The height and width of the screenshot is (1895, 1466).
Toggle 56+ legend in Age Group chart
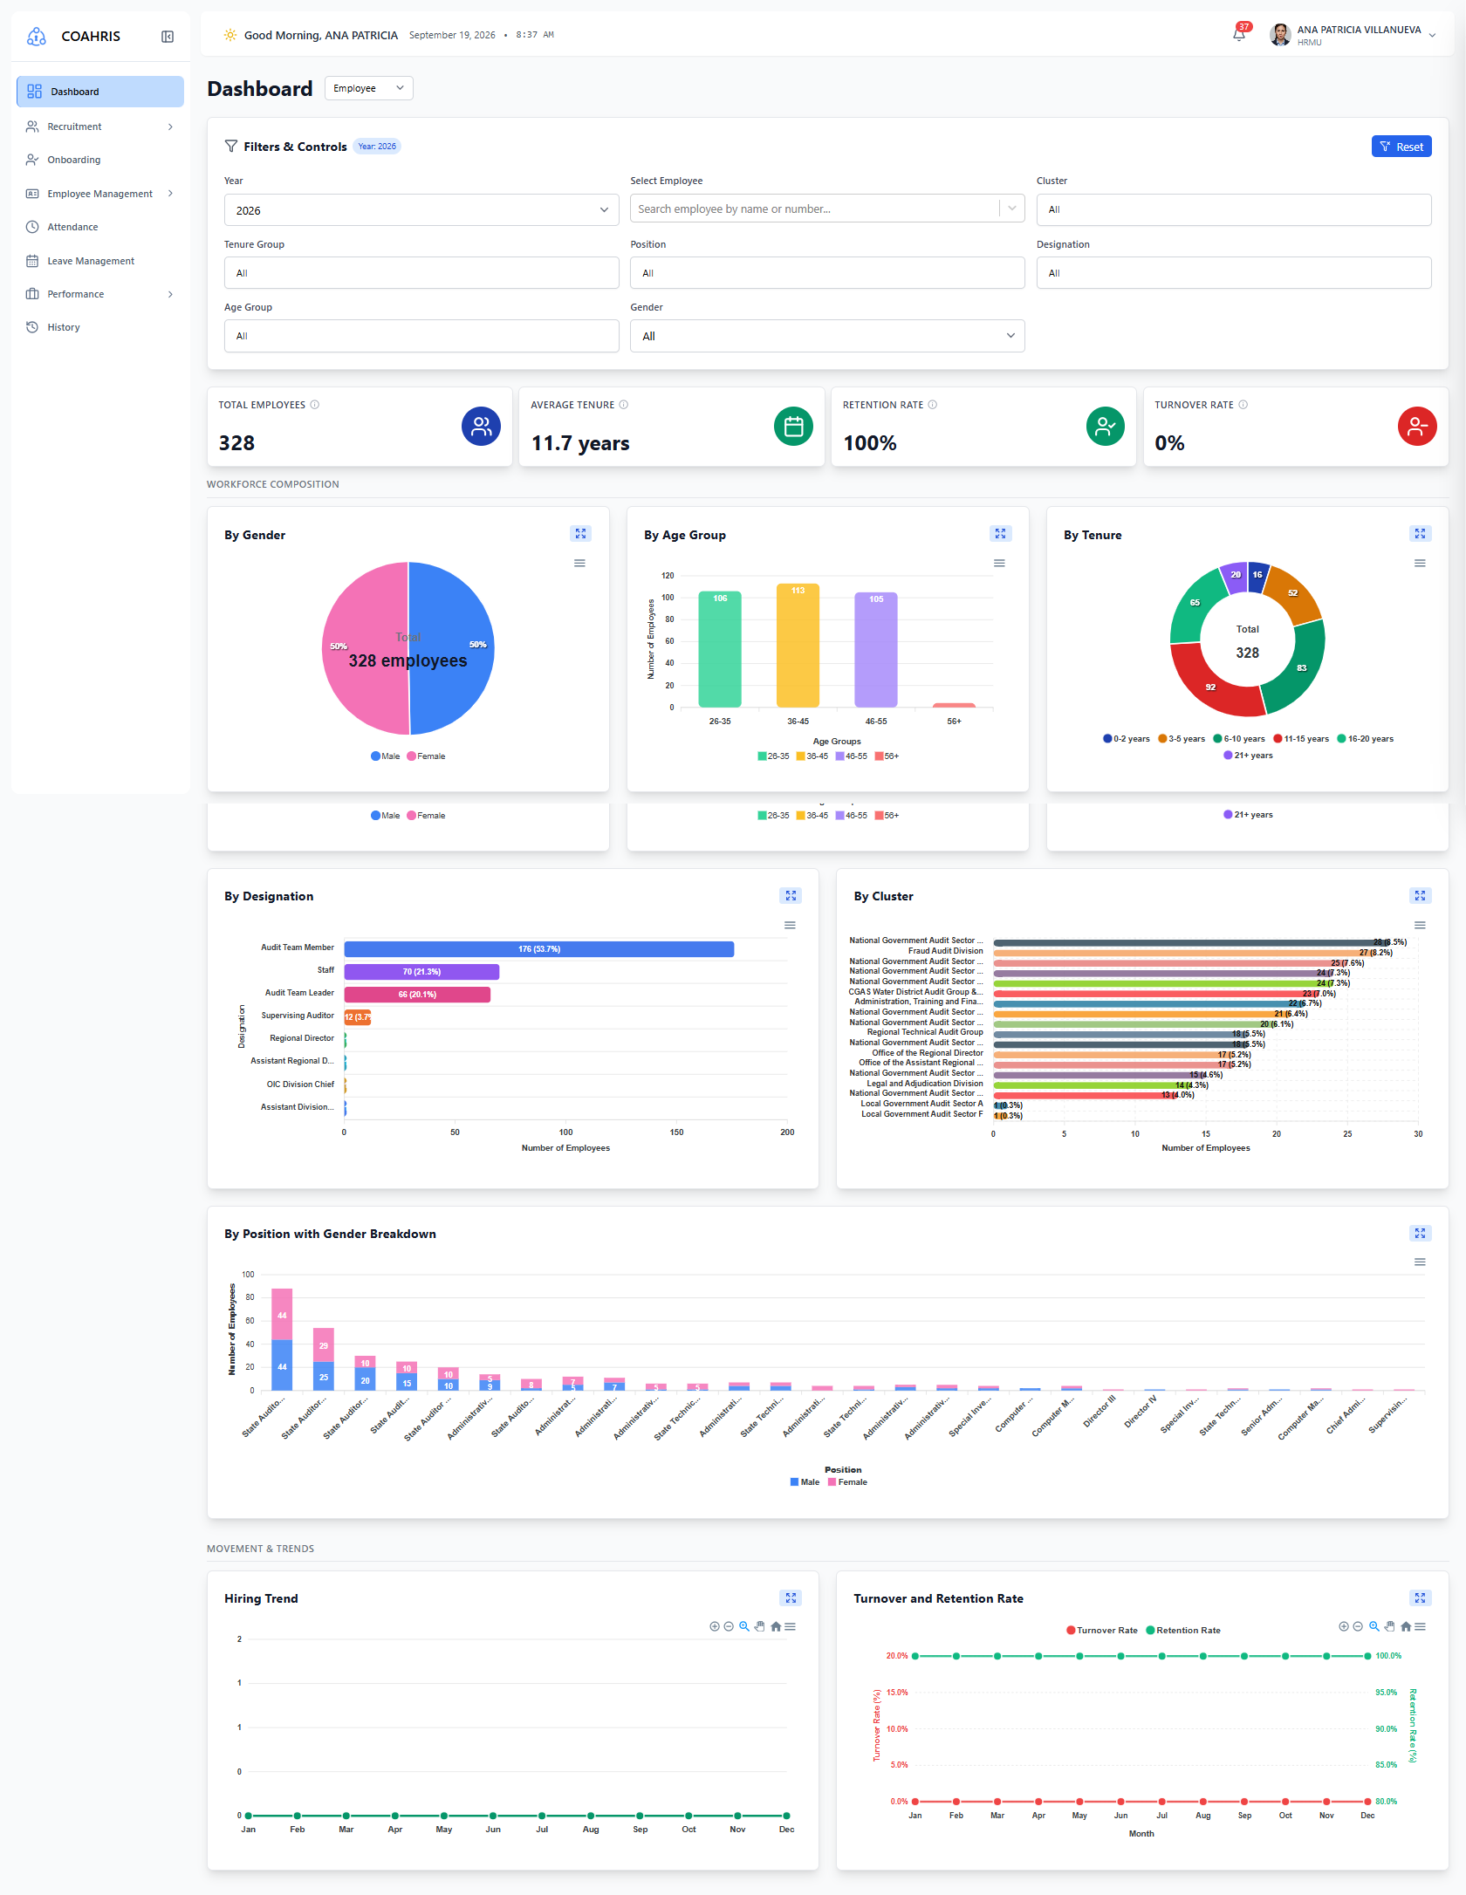point(887,756)
